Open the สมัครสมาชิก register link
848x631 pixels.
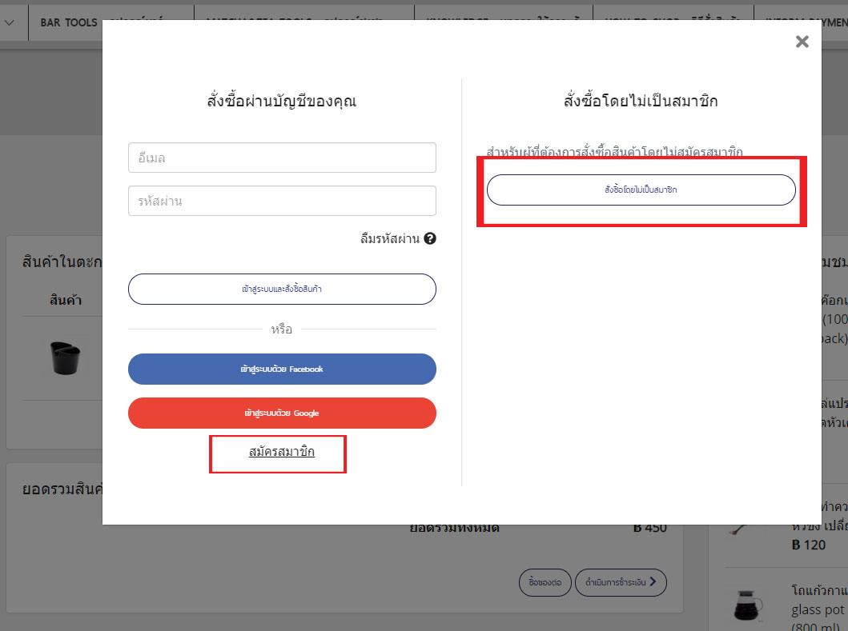pyautogui.click(x=282, y=452)
